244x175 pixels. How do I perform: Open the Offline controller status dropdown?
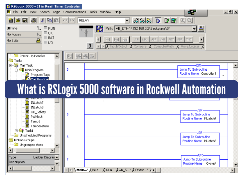tap(38, 28)
